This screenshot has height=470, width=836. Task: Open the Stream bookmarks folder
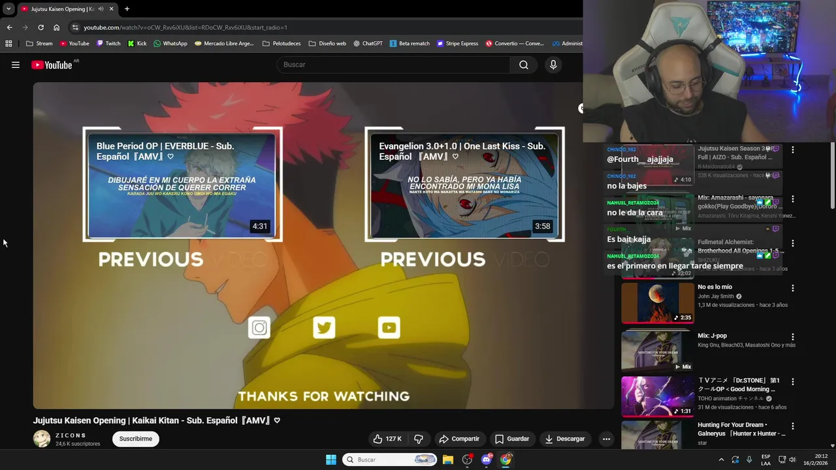39,44
